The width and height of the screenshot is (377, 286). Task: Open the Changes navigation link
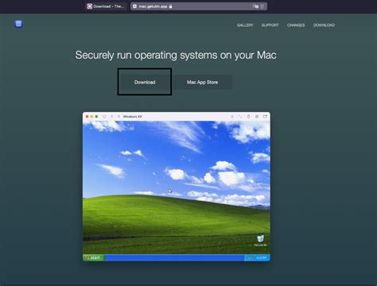pyautogui.click(x=296, y=25)
